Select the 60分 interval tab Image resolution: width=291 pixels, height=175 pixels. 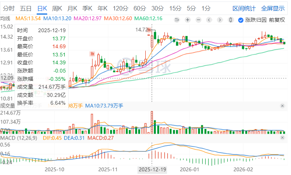(140, 8)
